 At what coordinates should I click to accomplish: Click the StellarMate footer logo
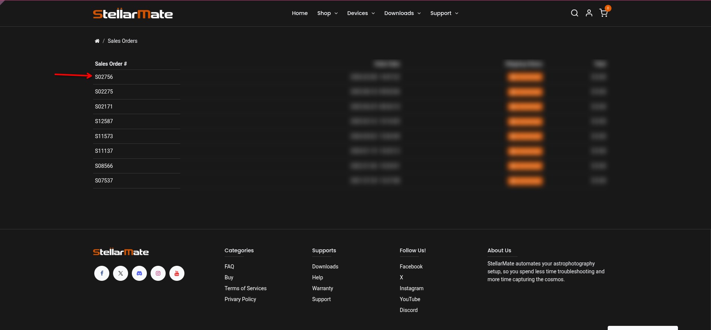click(121, 252)
